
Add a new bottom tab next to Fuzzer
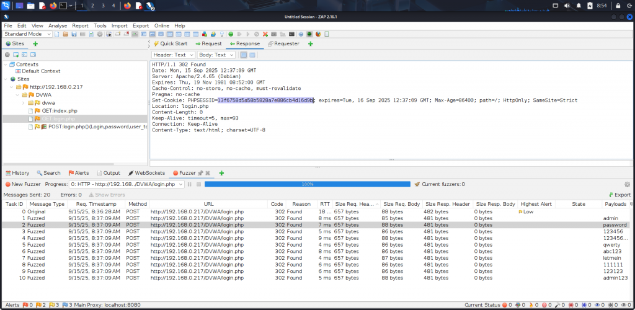tap(221, 173)
